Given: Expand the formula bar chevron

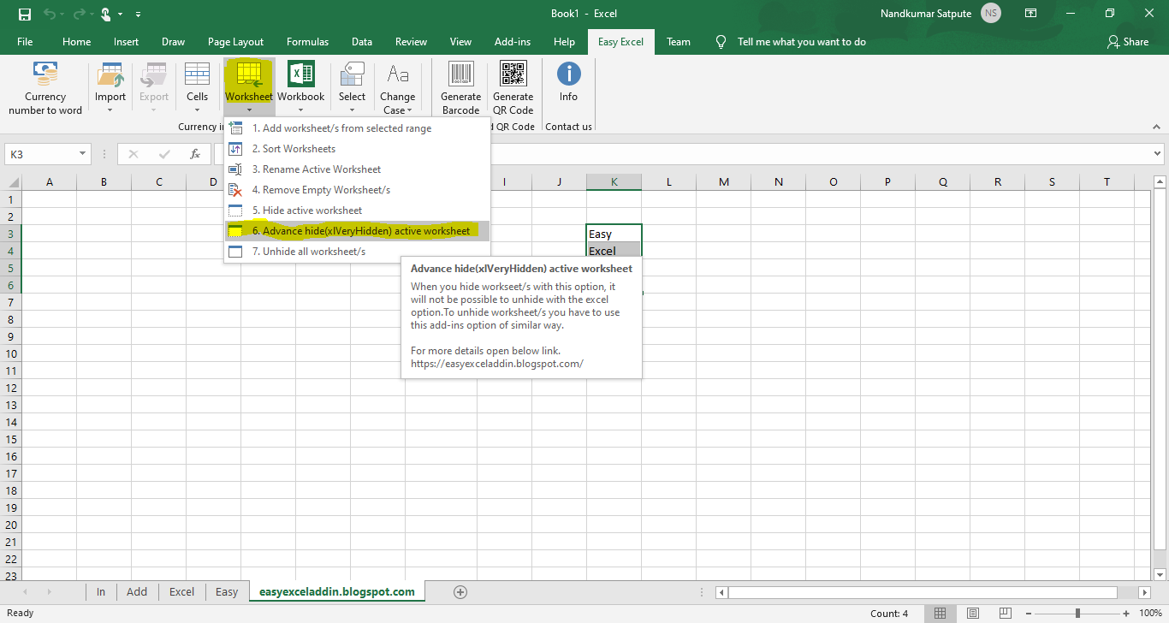Looking at the screenshot, I should click(x=1155, y=154).
